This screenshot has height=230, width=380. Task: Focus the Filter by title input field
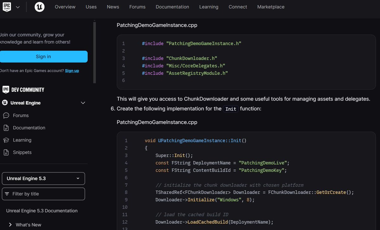click(43, 194)
